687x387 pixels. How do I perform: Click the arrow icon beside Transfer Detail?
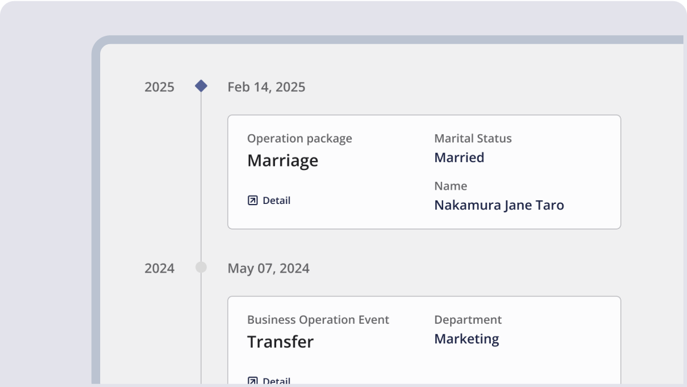(252, 380)
